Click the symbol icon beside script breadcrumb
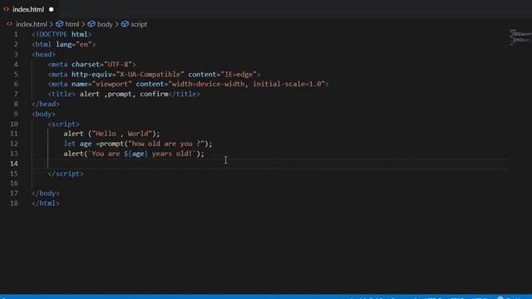Image resolution: width=532 pixels, height=299 pixels. (x=125, y=24)
